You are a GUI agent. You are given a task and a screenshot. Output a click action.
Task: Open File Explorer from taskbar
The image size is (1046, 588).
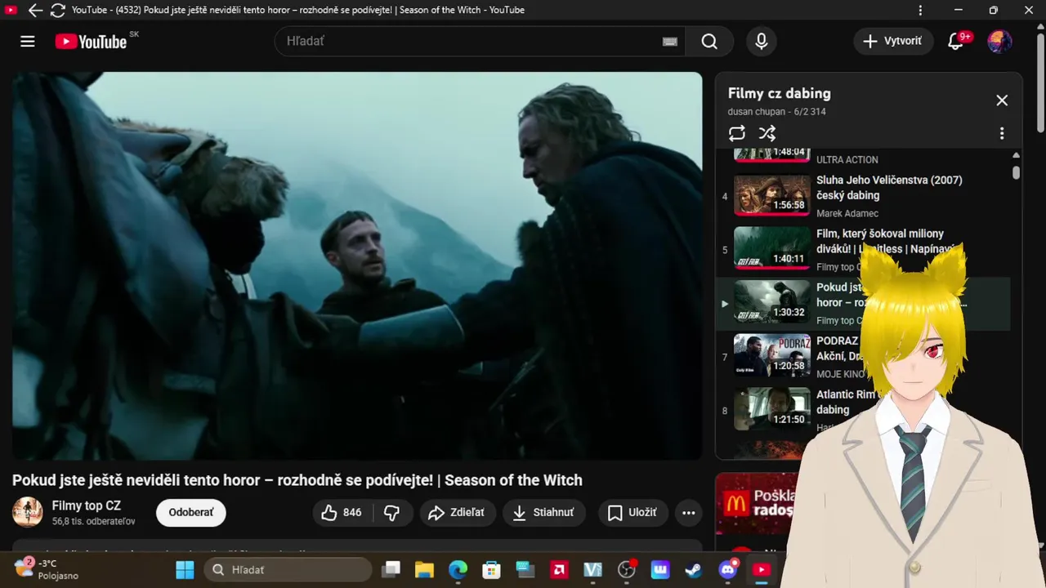coord(423,569)
